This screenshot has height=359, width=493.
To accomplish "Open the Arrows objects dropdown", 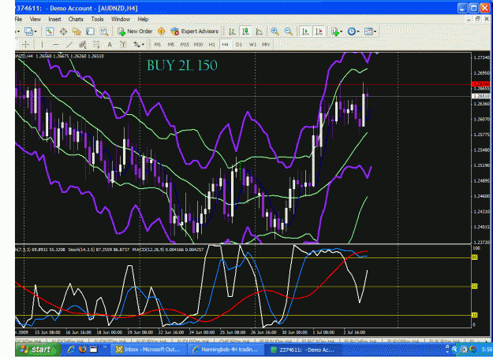I will (x=139, y=45).
